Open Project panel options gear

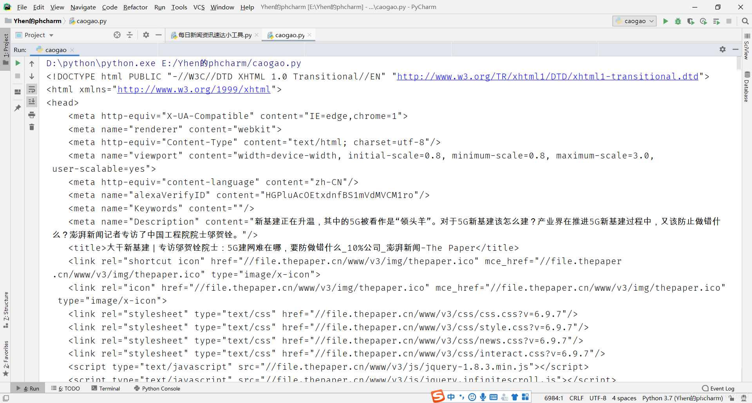pos(146,35)
